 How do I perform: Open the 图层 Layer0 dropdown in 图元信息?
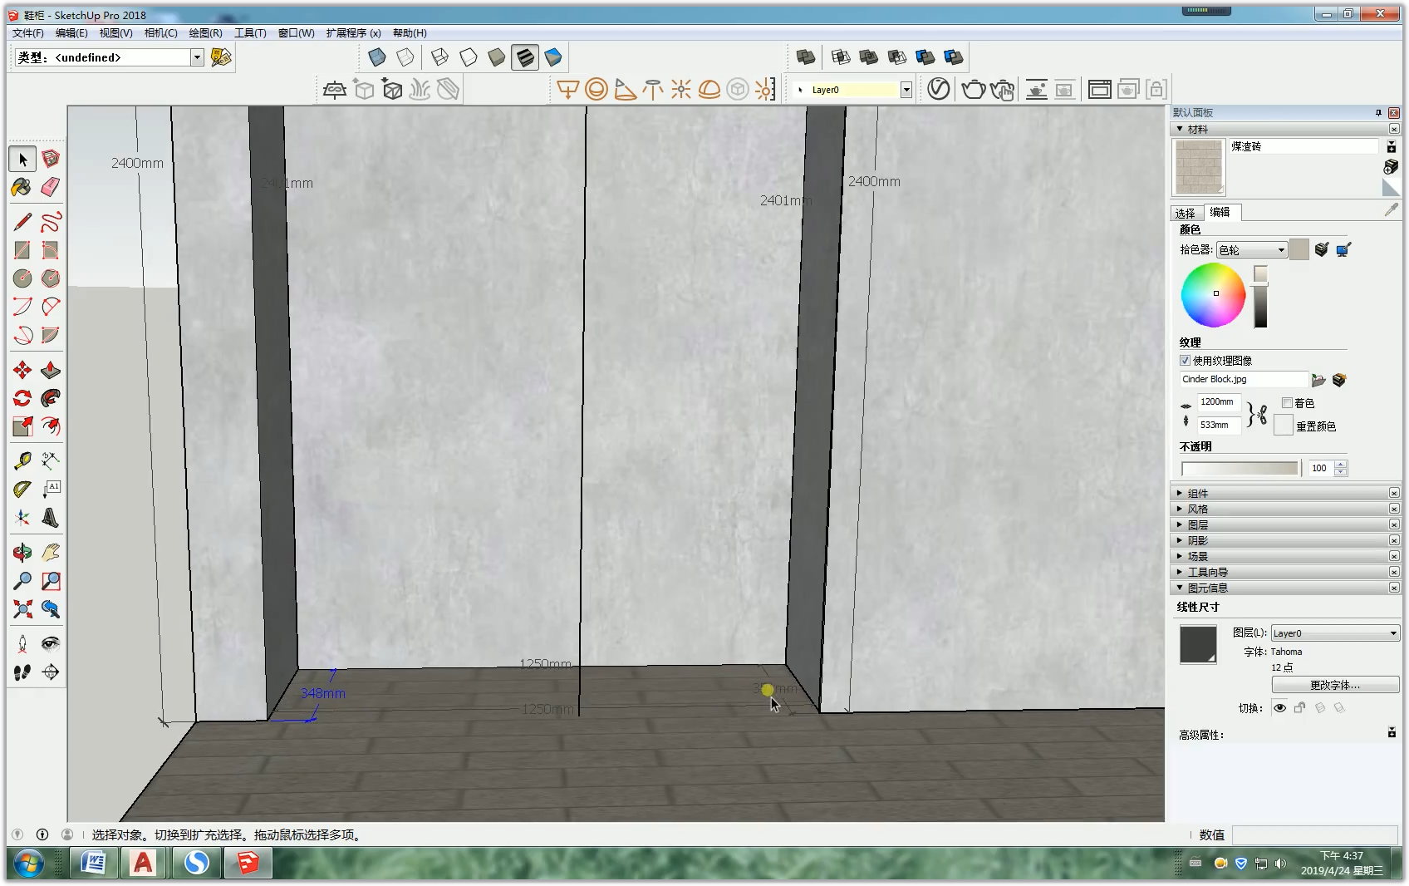(1335, 633)
